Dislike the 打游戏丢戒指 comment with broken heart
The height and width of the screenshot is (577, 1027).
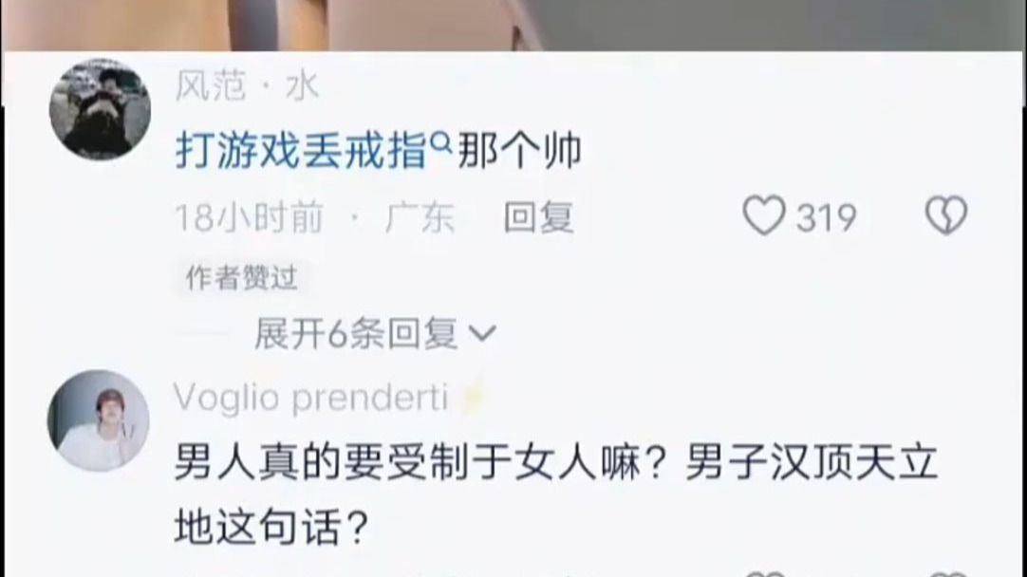pos(945,215)
